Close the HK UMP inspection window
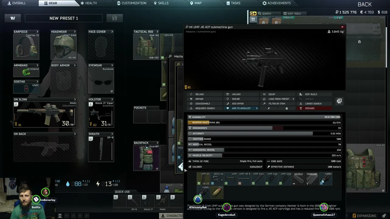This screenshot has height=219, width=390. point(342,27)
